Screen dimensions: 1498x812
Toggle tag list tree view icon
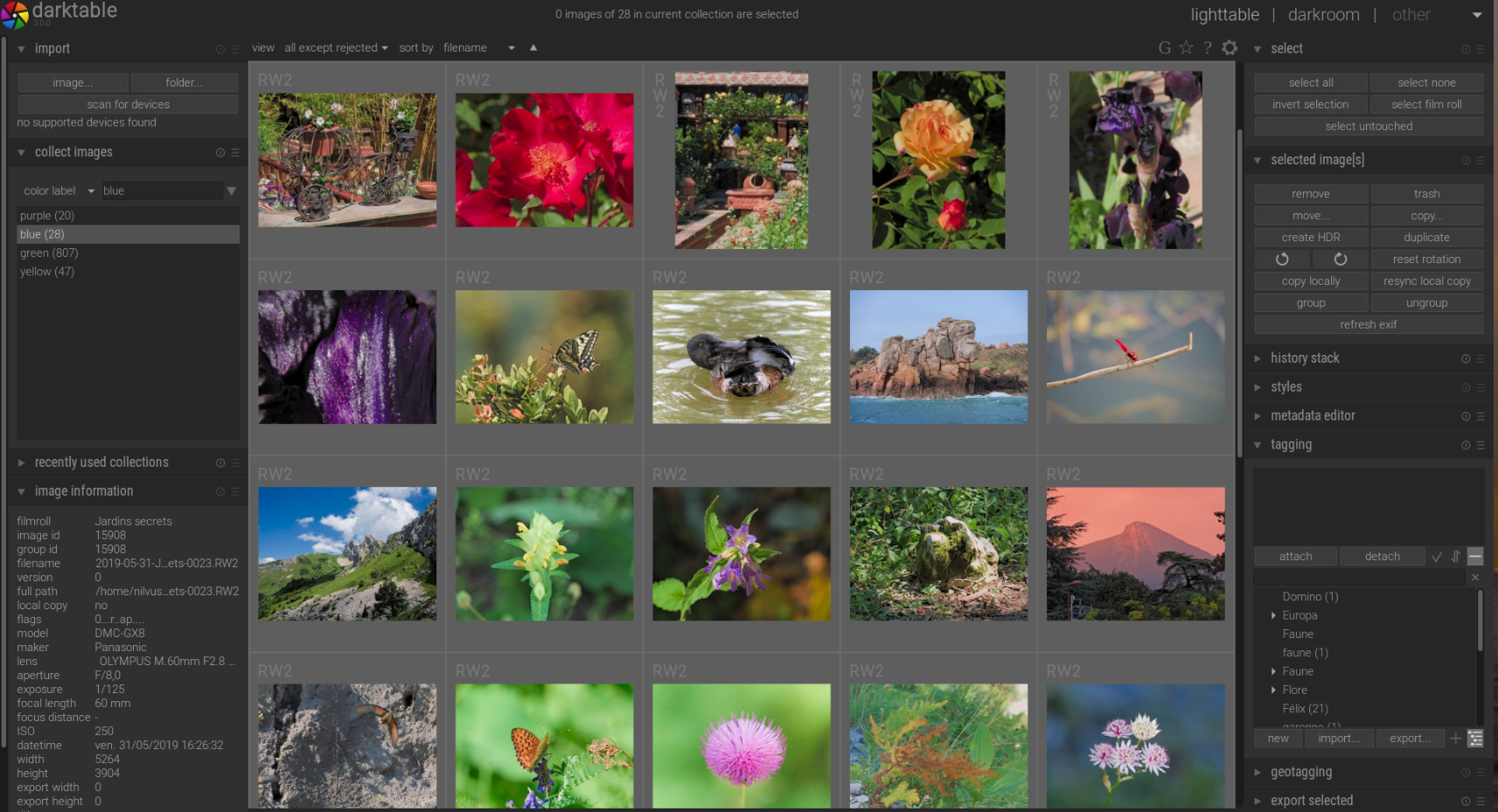[1475, 739]
